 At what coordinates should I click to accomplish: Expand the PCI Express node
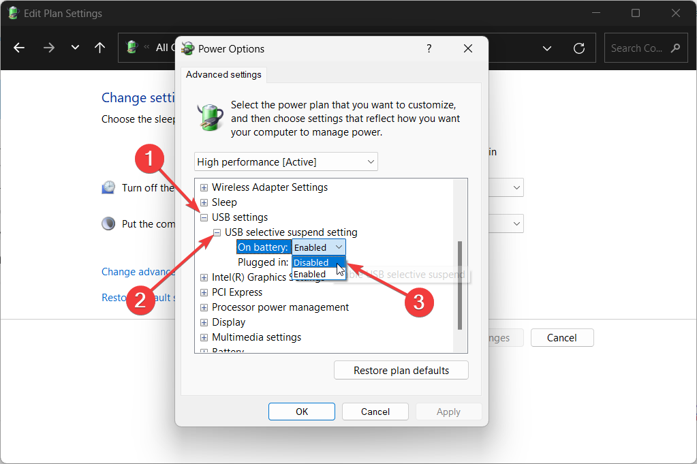point(204,292)
